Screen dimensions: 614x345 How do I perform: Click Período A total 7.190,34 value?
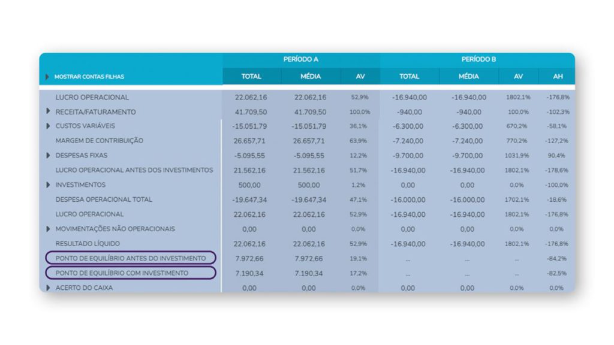(x=249, y=273)
